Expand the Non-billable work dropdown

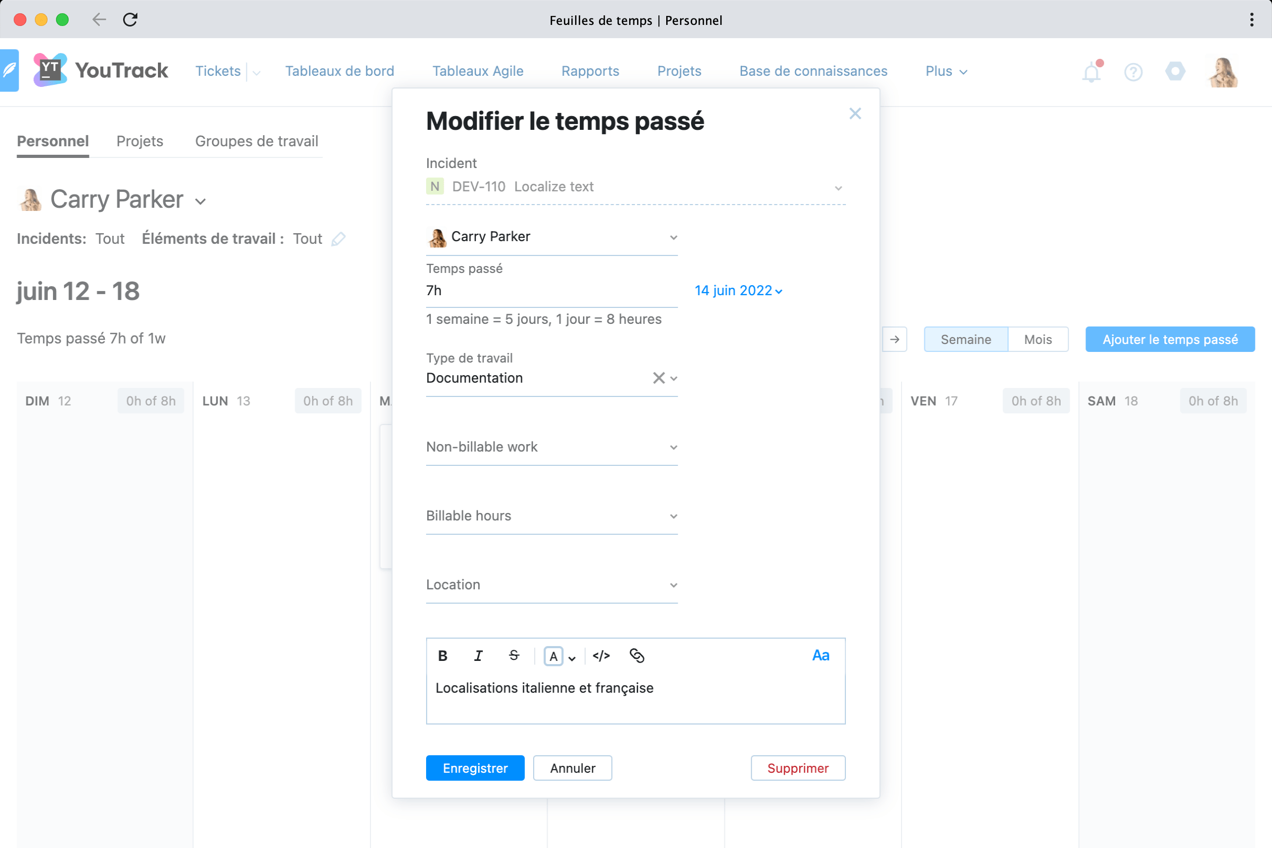[552, 447]
